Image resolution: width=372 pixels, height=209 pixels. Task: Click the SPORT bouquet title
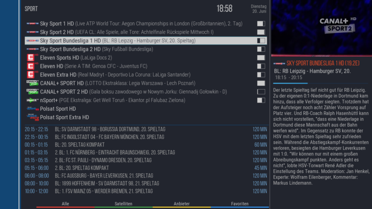coord(31,9)
